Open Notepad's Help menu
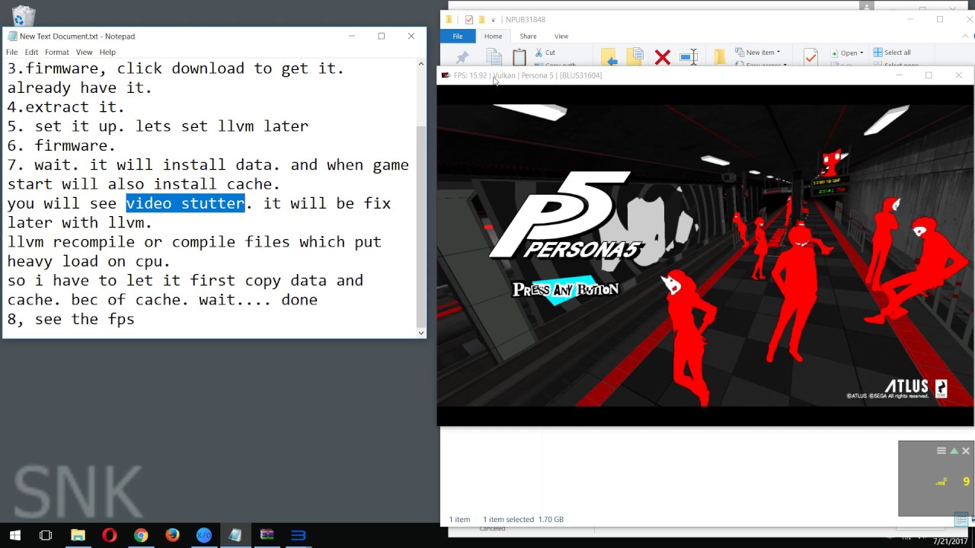 107,52
